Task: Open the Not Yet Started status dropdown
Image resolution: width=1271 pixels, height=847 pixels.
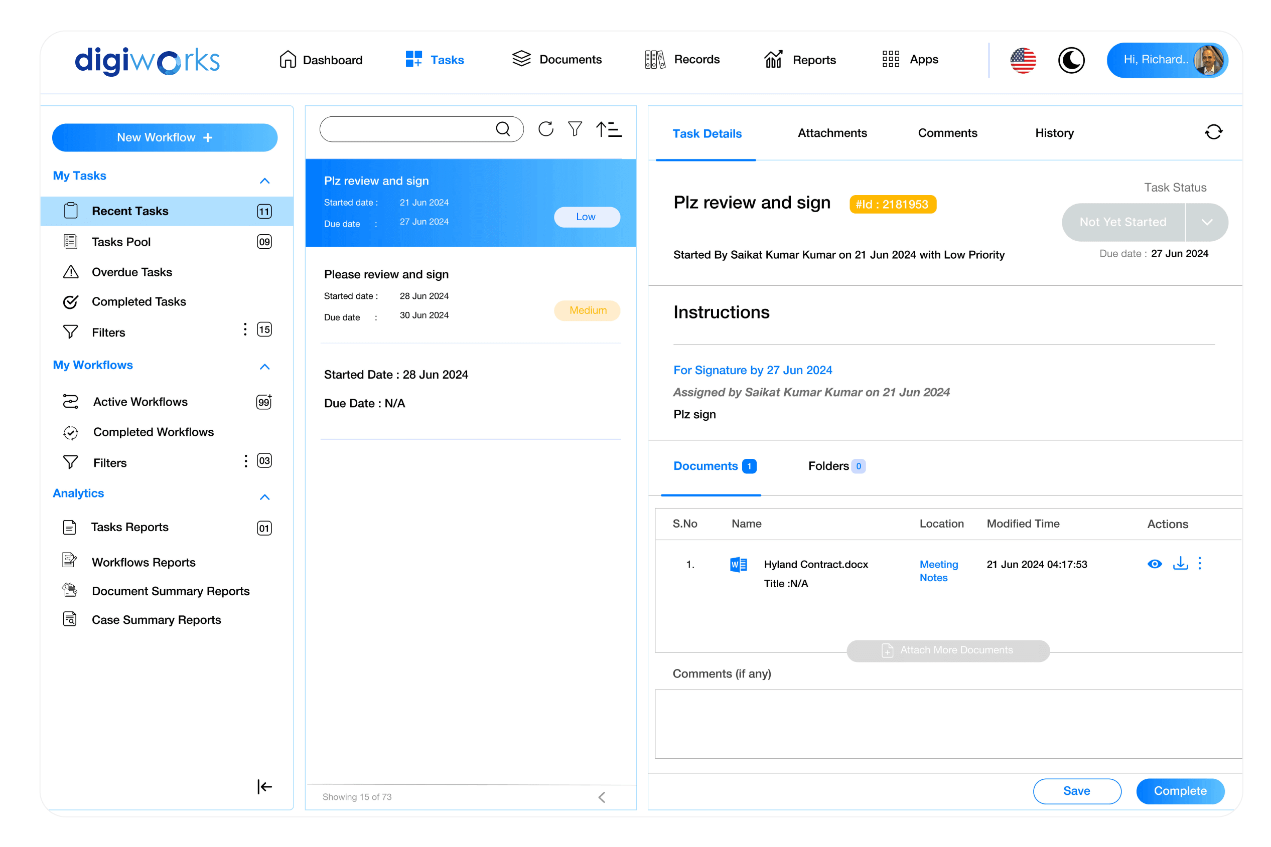Action: 1207,222
